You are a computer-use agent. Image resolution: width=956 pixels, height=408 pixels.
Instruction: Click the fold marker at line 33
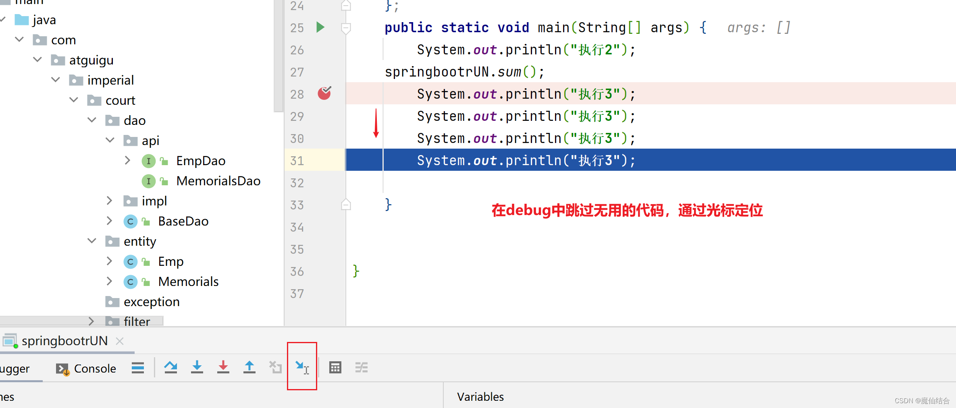(x=346, y=205)
